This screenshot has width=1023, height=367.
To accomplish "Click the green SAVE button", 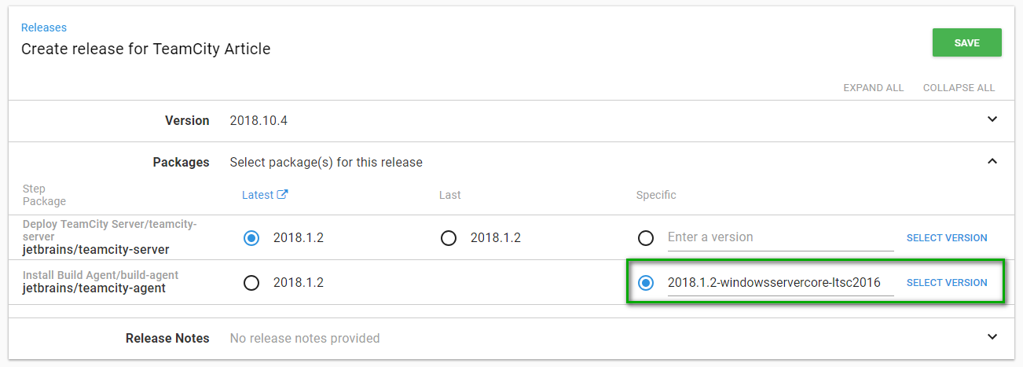I will click(966, 42).
